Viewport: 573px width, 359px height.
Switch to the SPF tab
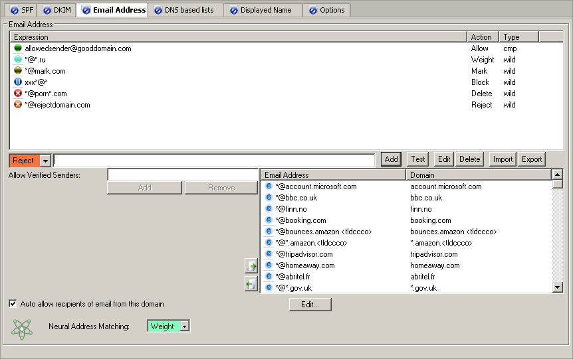tap(22, 10)
